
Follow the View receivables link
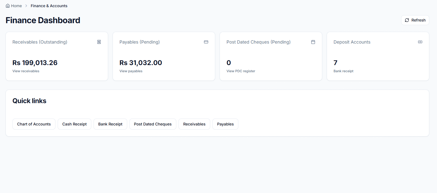[26, 71]
